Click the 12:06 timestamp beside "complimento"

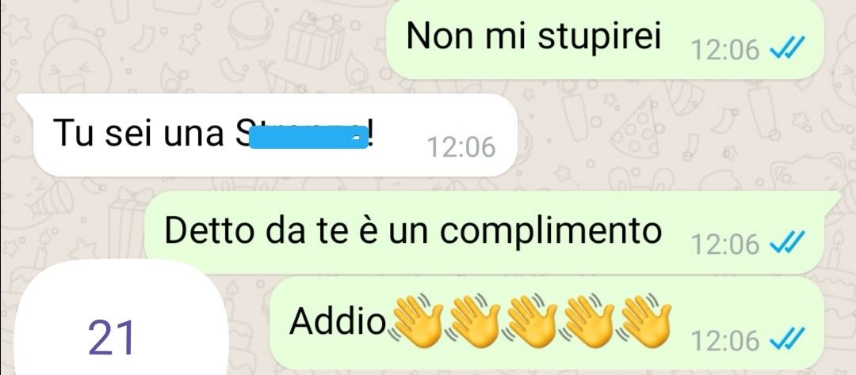coord(725,244)
